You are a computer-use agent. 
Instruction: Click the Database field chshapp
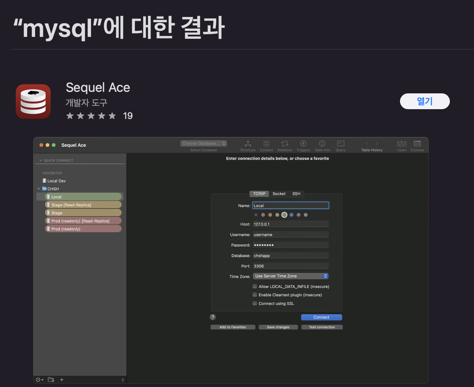(291, 256)
